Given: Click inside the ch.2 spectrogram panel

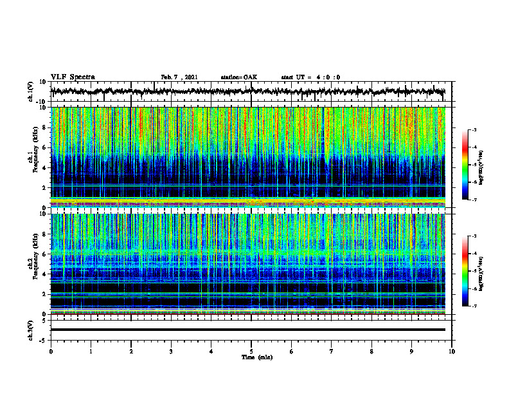Looking at the screenshot, I should (x=247, y=264).
